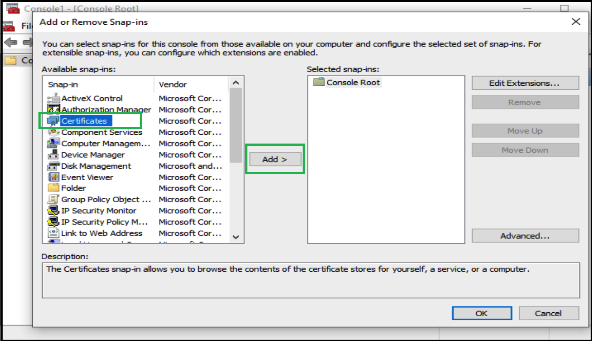Image resolution: width=592 pixels, height=341 pixels.
Task: Pick the Disk Management snap-in icon
Action: click(x=53, y=166)
